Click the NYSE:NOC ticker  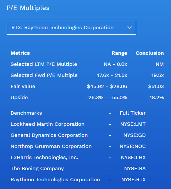[133, 146]
